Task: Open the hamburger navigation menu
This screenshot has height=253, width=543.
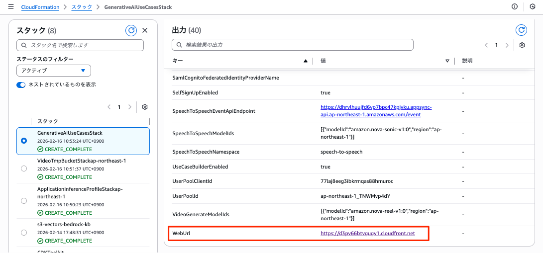Action: (x=11, y=7)
